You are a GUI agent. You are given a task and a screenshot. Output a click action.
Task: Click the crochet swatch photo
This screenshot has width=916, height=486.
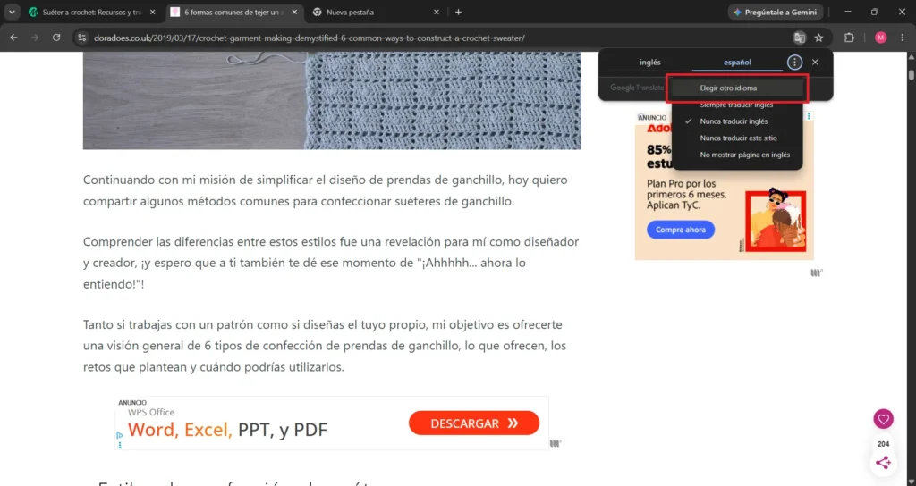(332, 100)
